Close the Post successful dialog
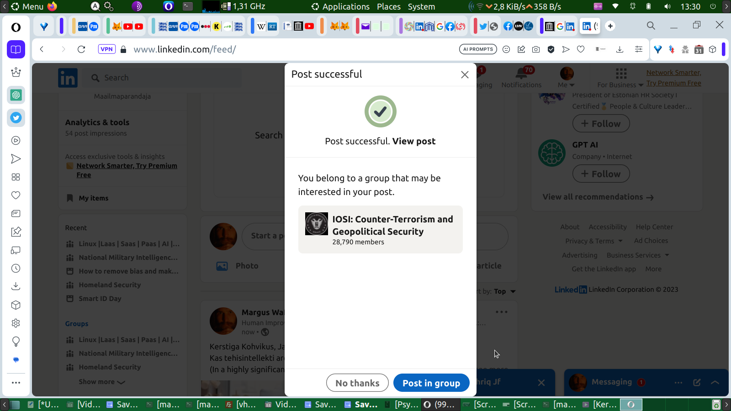The width and height of the screenshot is (731, 411). click(465, 74)
